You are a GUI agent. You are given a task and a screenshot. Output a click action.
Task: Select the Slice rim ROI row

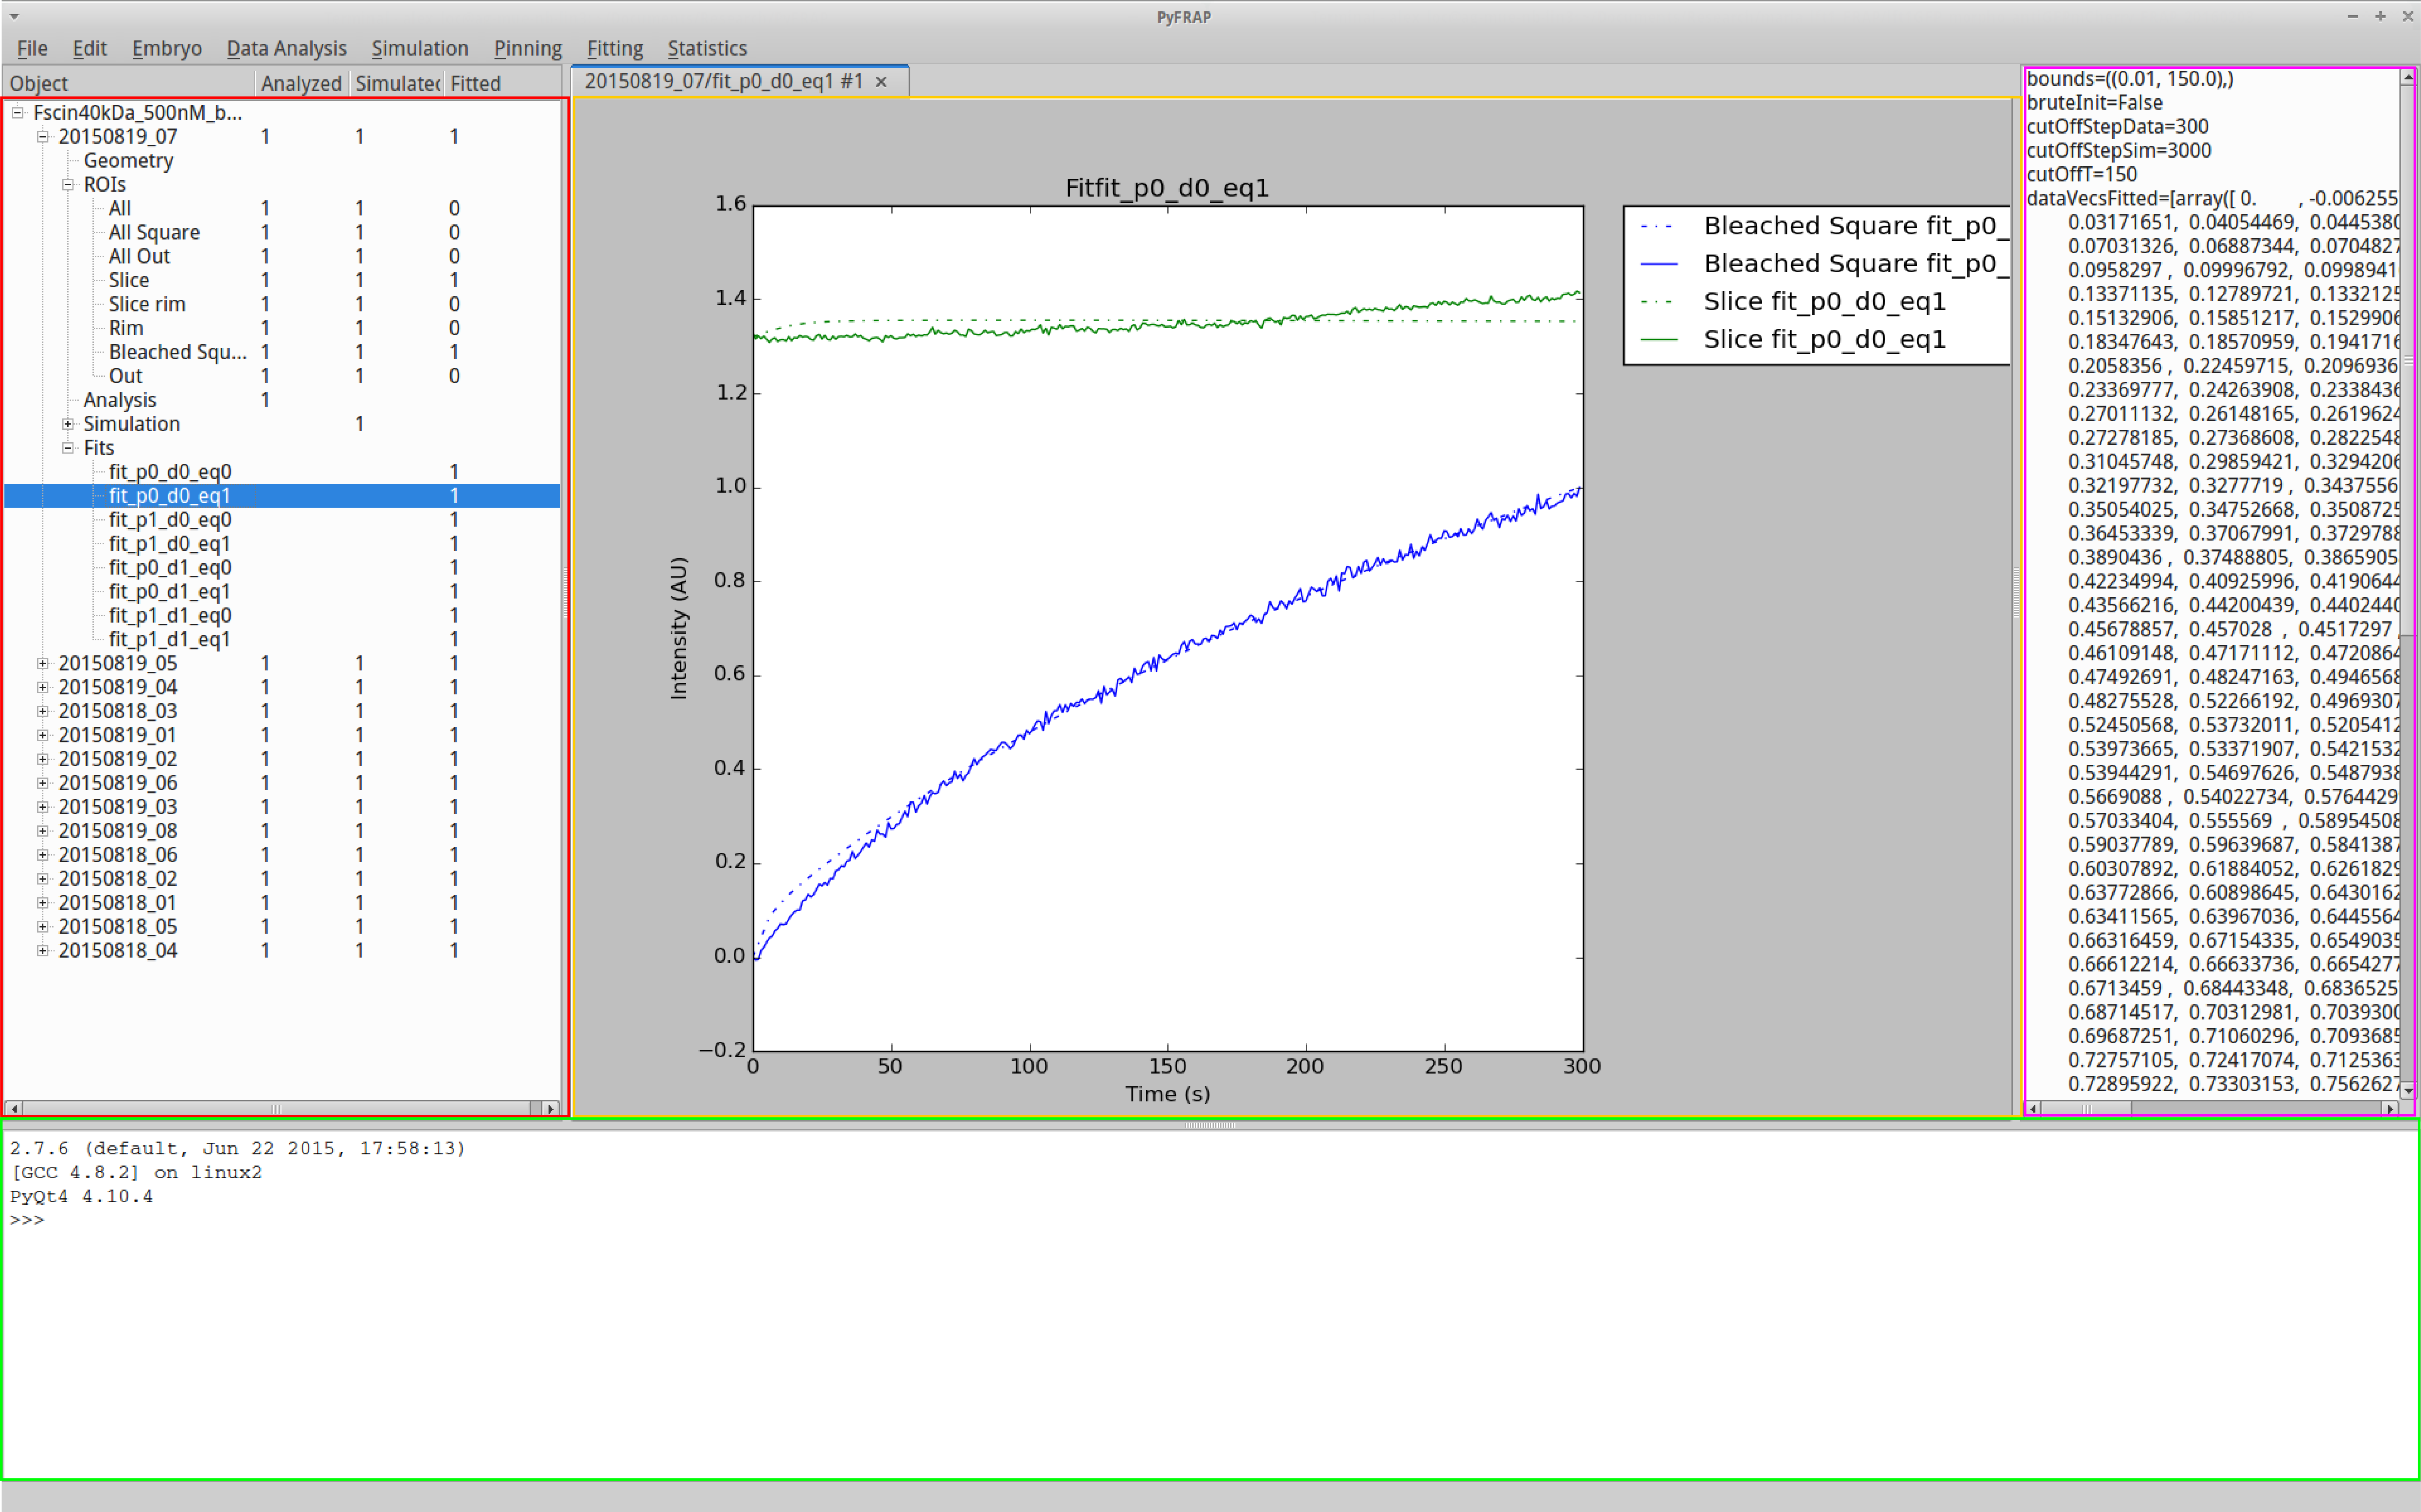(282, 304)
